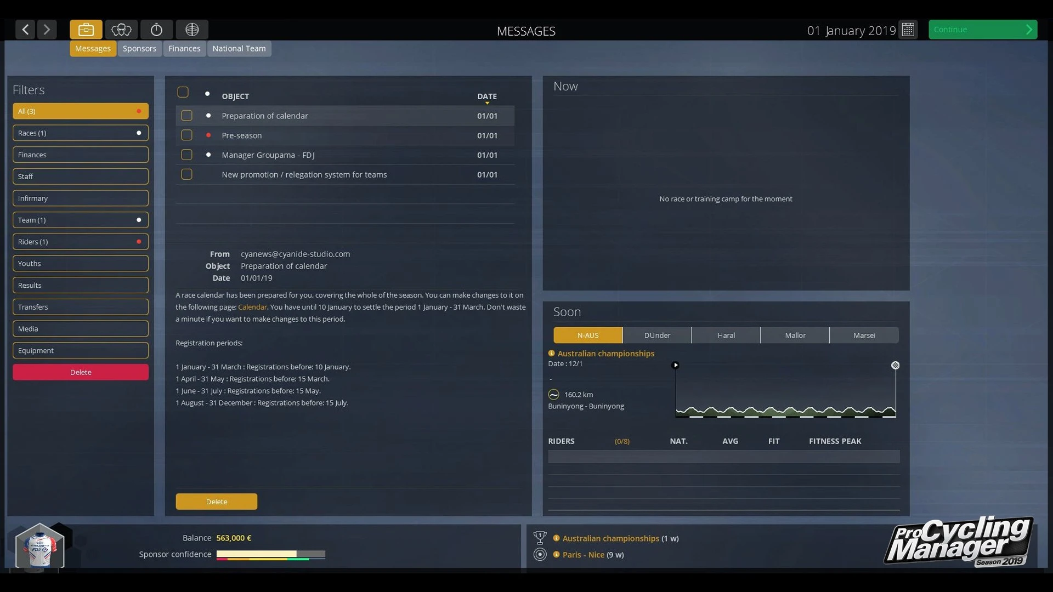Click the Groupama-FDJ team jersey thumbnail

coord(40,547)
